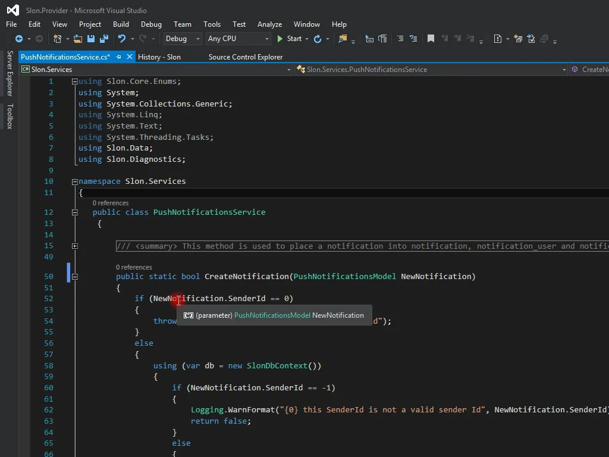Open the Analyze menu
The height and width of the screenshot is (457, 609).
(x=269, y=24)
